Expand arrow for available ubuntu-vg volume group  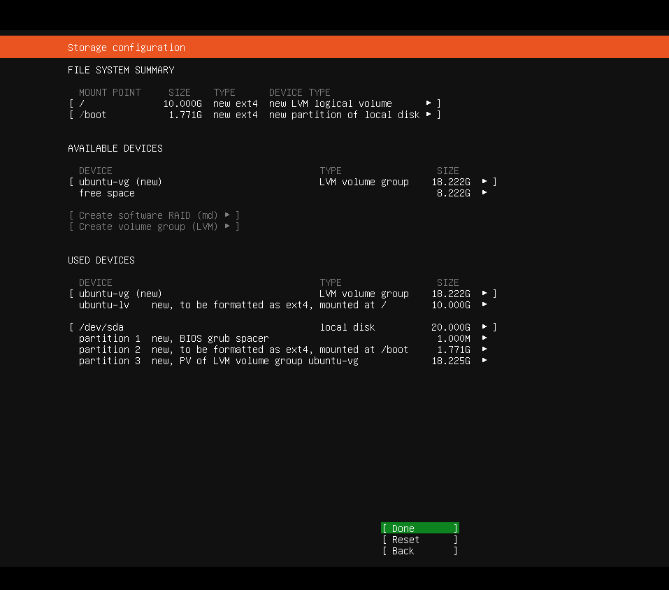pos(484,181)
